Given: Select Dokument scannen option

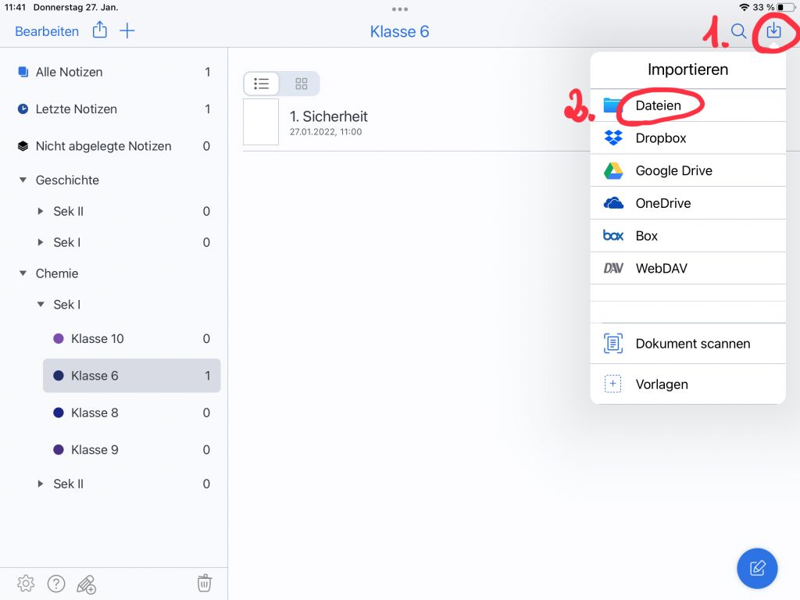Looking at the screenshot, I should pos(692,344).
